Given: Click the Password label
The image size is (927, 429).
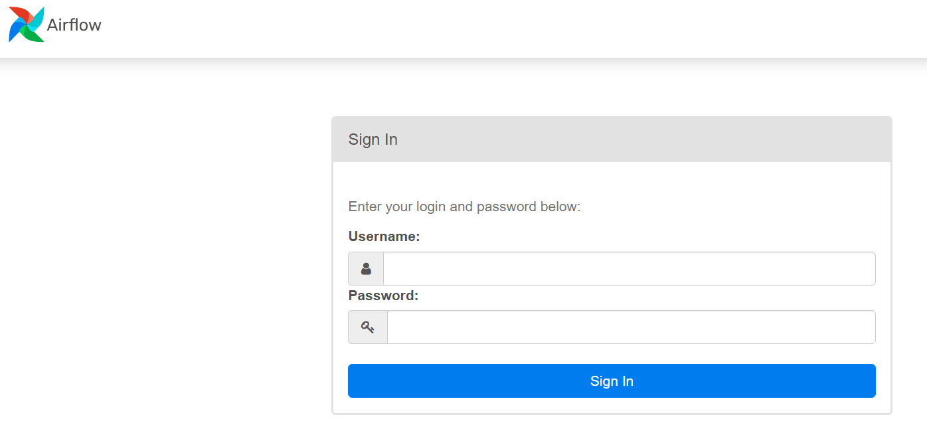Looking at the screenshot, I should tap(383, 296).
